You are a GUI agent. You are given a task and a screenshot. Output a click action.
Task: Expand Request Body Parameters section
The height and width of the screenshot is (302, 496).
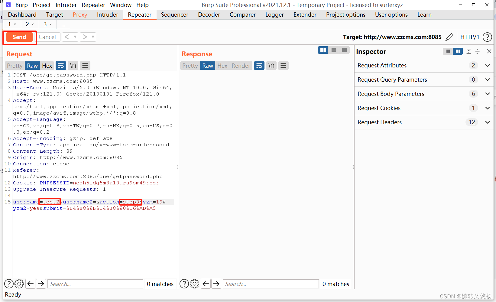424,94
